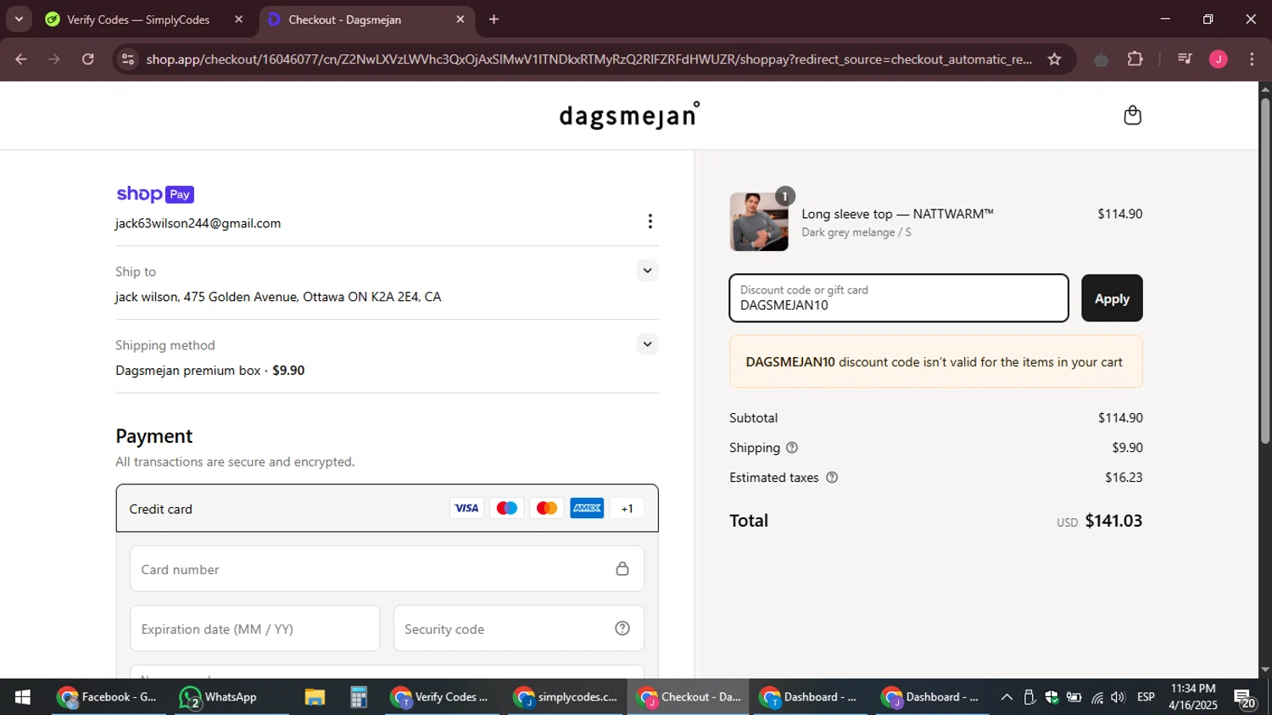Click the Estimated taxes help icon
This screenshot has width=1272, height=715.
[832, 478]
